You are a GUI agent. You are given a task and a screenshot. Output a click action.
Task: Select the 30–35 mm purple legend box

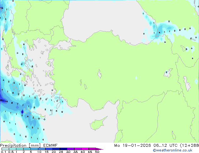point(71,149)
